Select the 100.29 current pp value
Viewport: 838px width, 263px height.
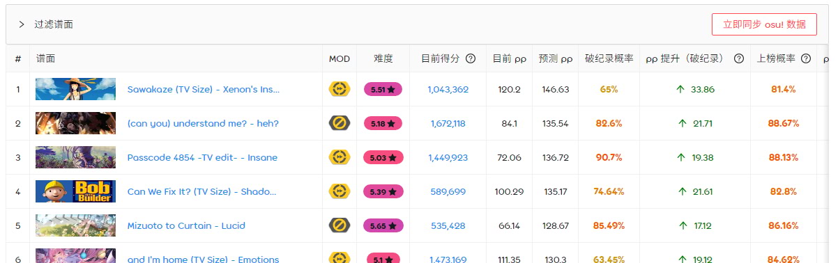(510, 191)
